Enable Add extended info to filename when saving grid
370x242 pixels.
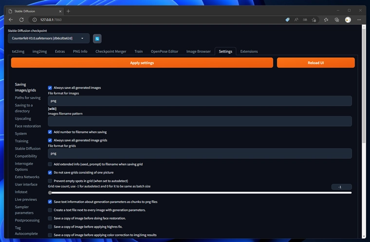[x=50, y=164]
